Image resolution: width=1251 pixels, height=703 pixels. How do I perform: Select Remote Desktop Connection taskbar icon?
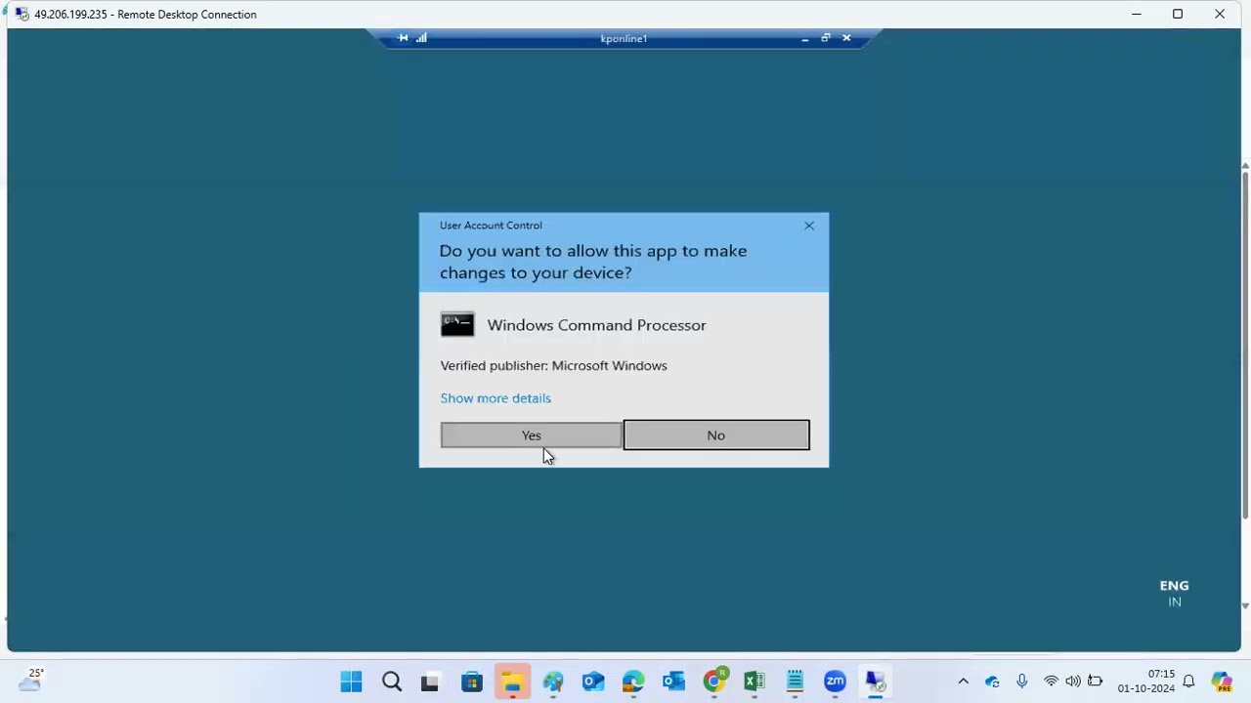[x=875, y=682]
